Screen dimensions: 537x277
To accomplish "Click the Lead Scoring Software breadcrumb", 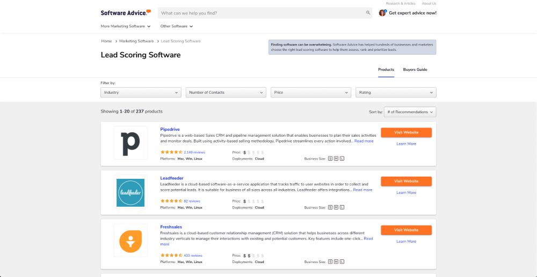I will coord(181,41).
